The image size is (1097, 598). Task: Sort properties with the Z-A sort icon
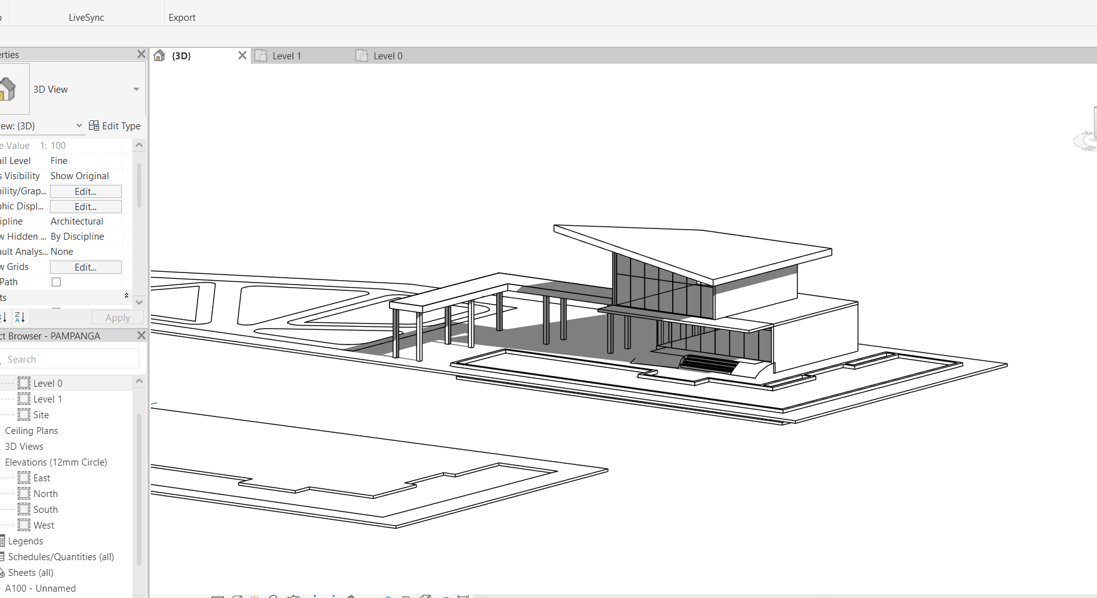click(20, 317)
